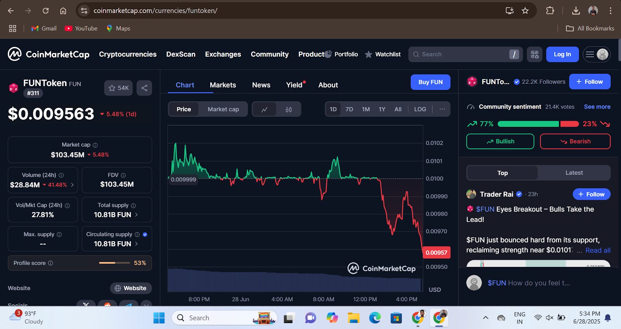The height and width of the screenshot is (329, 621).
Task: Open the Latest posts tab
Action: (574, 173)
